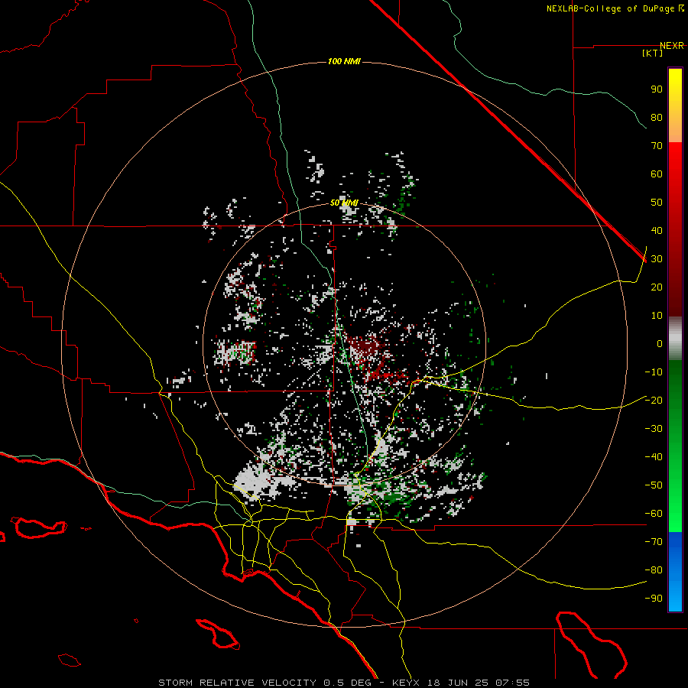Click the 80 value on velocity scale

click(657, 118)
